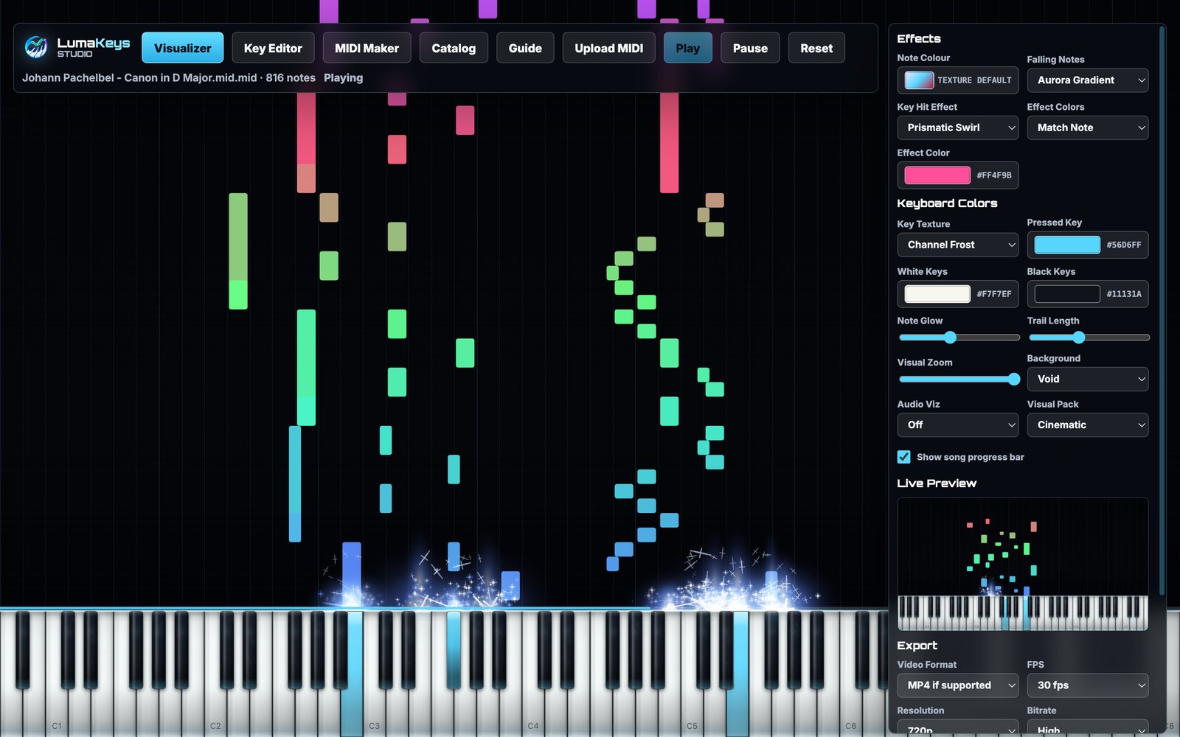
Task: Expand the Audio Viz dropdown
Action: point(957,425)
